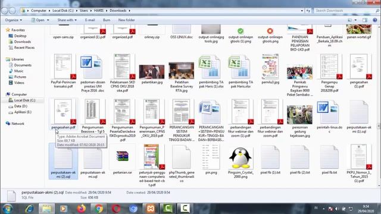
Task: Show hidden system tray icons
Action: (324, 209)
